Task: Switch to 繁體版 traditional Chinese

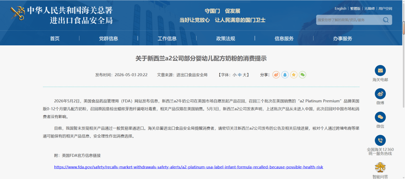Action: [x=355, y=9]
